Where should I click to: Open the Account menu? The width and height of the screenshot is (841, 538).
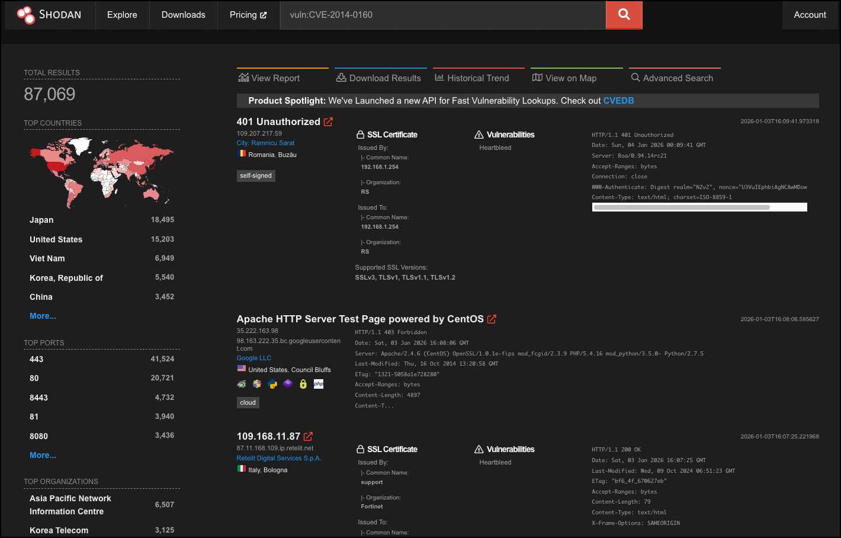tap(810, 15)
